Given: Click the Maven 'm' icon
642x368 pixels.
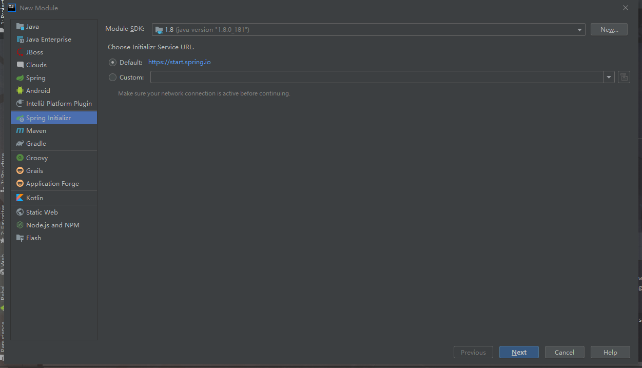Looking at the screenshot, I should point(20,130).
